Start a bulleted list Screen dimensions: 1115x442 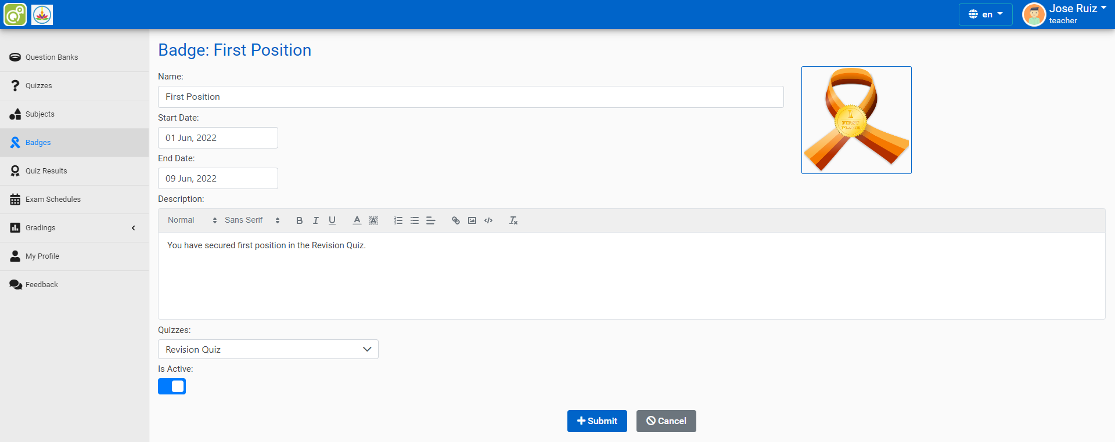coord(414,220)
